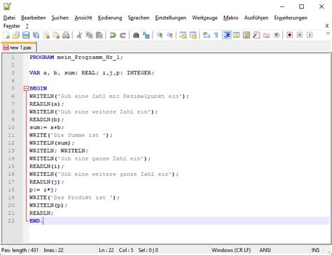Maximize the Notepad++ window
The height and width of the screenshot is (255, 332).
coord(302,6)
